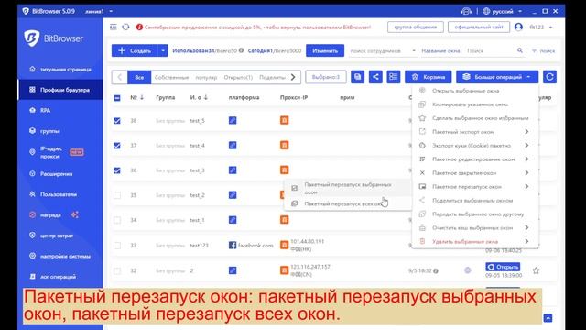Select Пакетный перезапуск выбранных окон
Image resolution: width=586 pixels, height=330 pixels.
[347, 188]
